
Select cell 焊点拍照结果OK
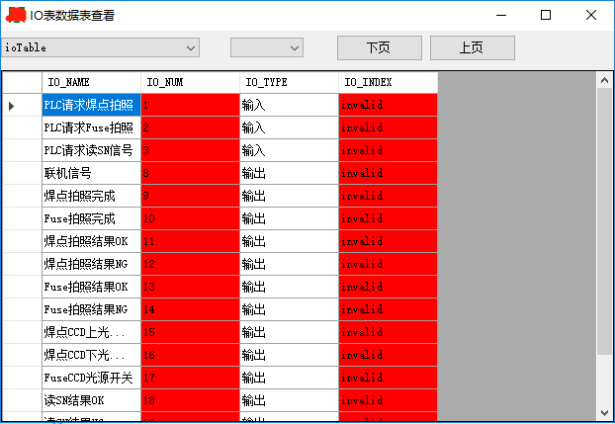(x=91, y=241)
